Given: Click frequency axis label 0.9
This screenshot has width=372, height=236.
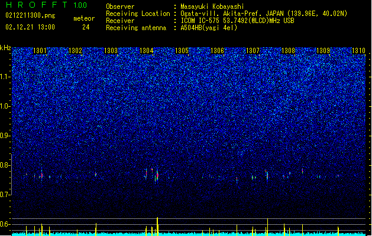Looking at the screenshot, I should (5, 136).
